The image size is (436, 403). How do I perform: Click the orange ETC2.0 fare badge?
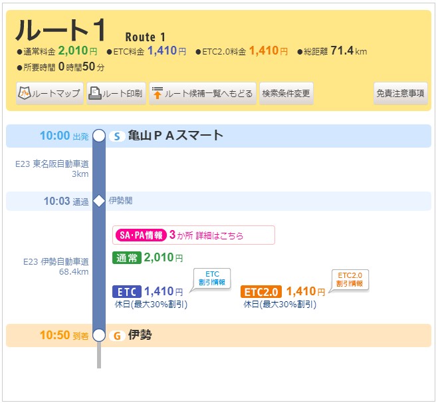tap(262, 292)
